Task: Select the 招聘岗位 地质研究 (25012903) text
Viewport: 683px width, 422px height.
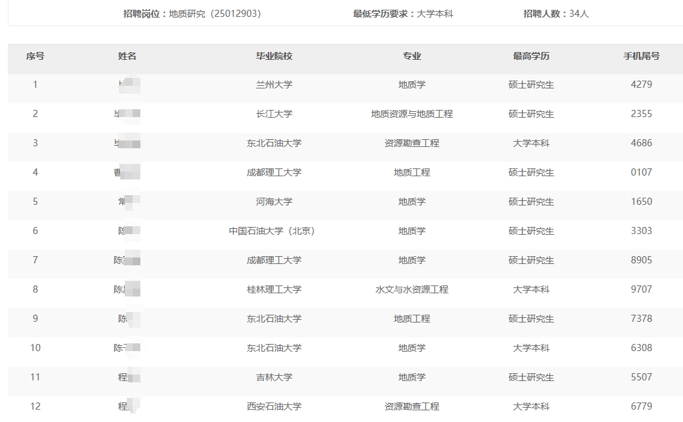Action: tap(192, 14)
